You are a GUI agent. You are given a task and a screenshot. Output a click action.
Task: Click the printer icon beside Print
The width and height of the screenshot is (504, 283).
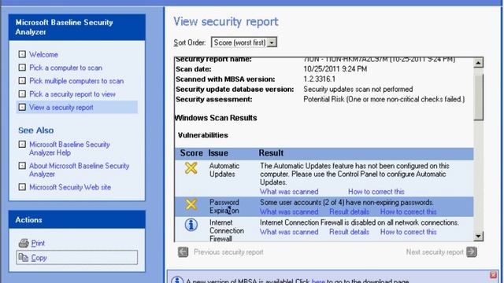click(x=24, y=243)
